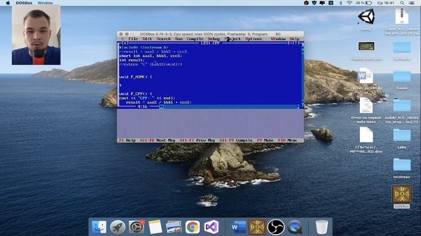The height and width of the screenshot is (236, 421).
Task: Open Launchpad from the Dock
Action: pyautogui.click(x=118, y=227)
